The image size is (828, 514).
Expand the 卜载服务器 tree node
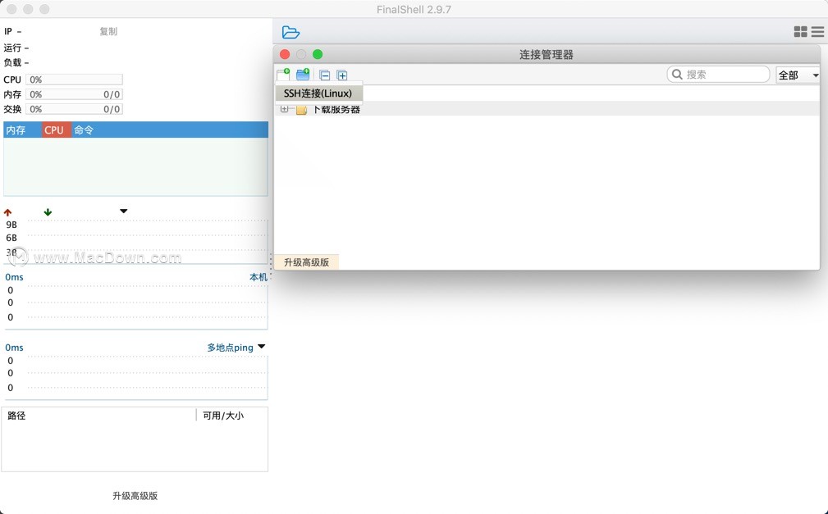(x=284, y=109)
